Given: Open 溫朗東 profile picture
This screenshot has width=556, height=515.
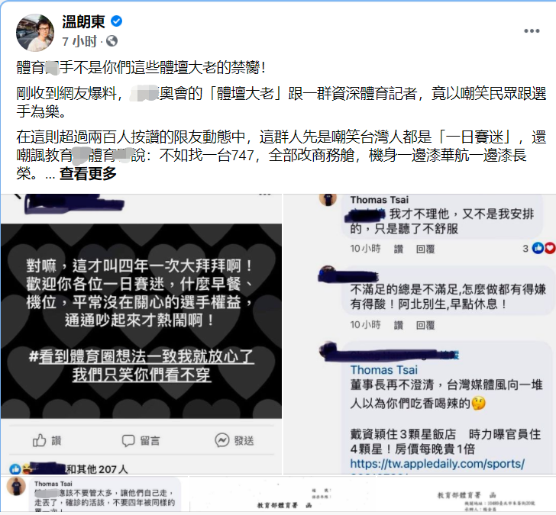Looking at the screenshot, I should (x=35, y=33).
